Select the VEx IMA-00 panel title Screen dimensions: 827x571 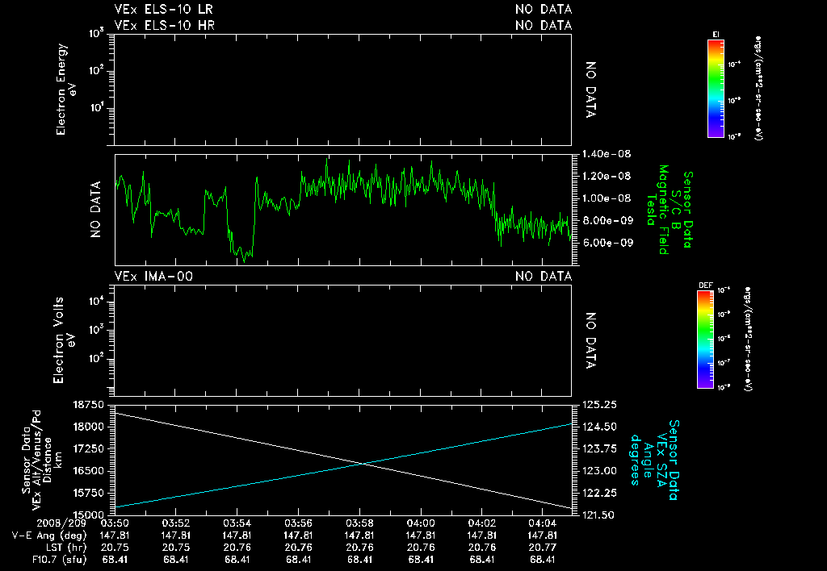[x=153, y=276]
